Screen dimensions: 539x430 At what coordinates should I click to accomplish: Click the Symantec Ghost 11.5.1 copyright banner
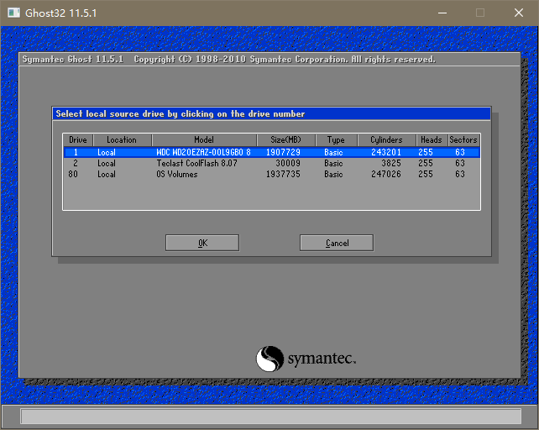tap(228, 60)
